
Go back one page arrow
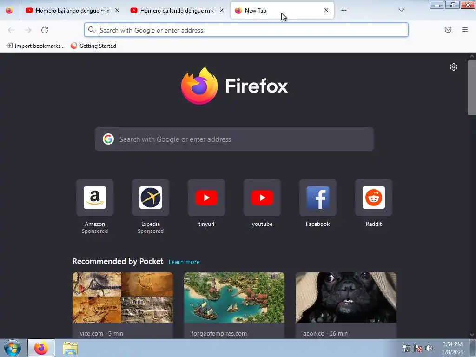(11, 30)
